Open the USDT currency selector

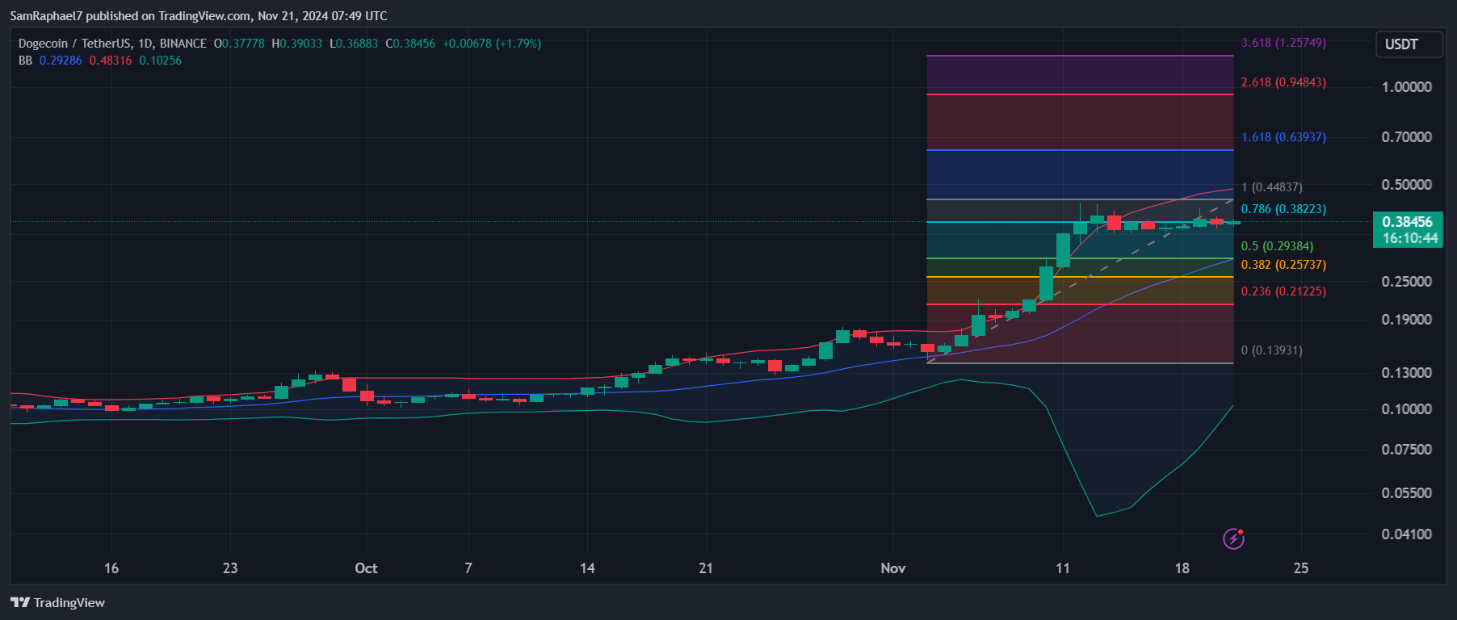tap(1409, 44)
